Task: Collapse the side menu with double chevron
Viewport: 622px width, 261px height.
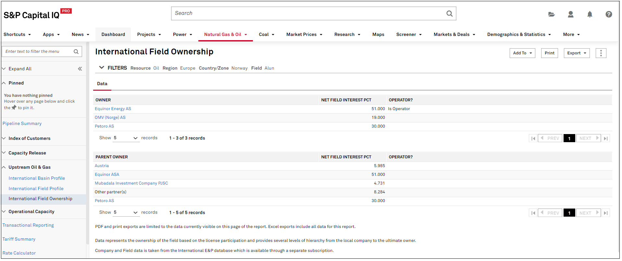Action: point(80,69)
